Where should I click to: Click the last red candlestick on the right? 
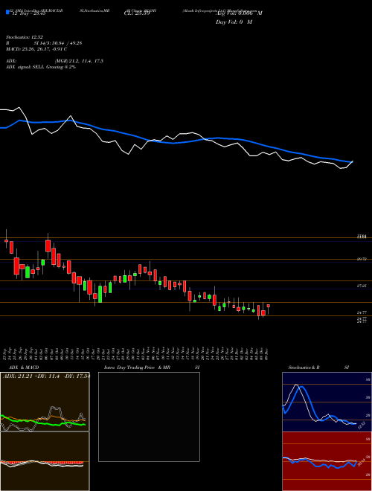point(269,306)
